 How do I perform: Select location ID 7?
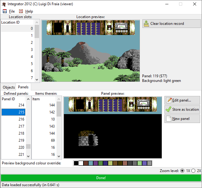point(17,78)
